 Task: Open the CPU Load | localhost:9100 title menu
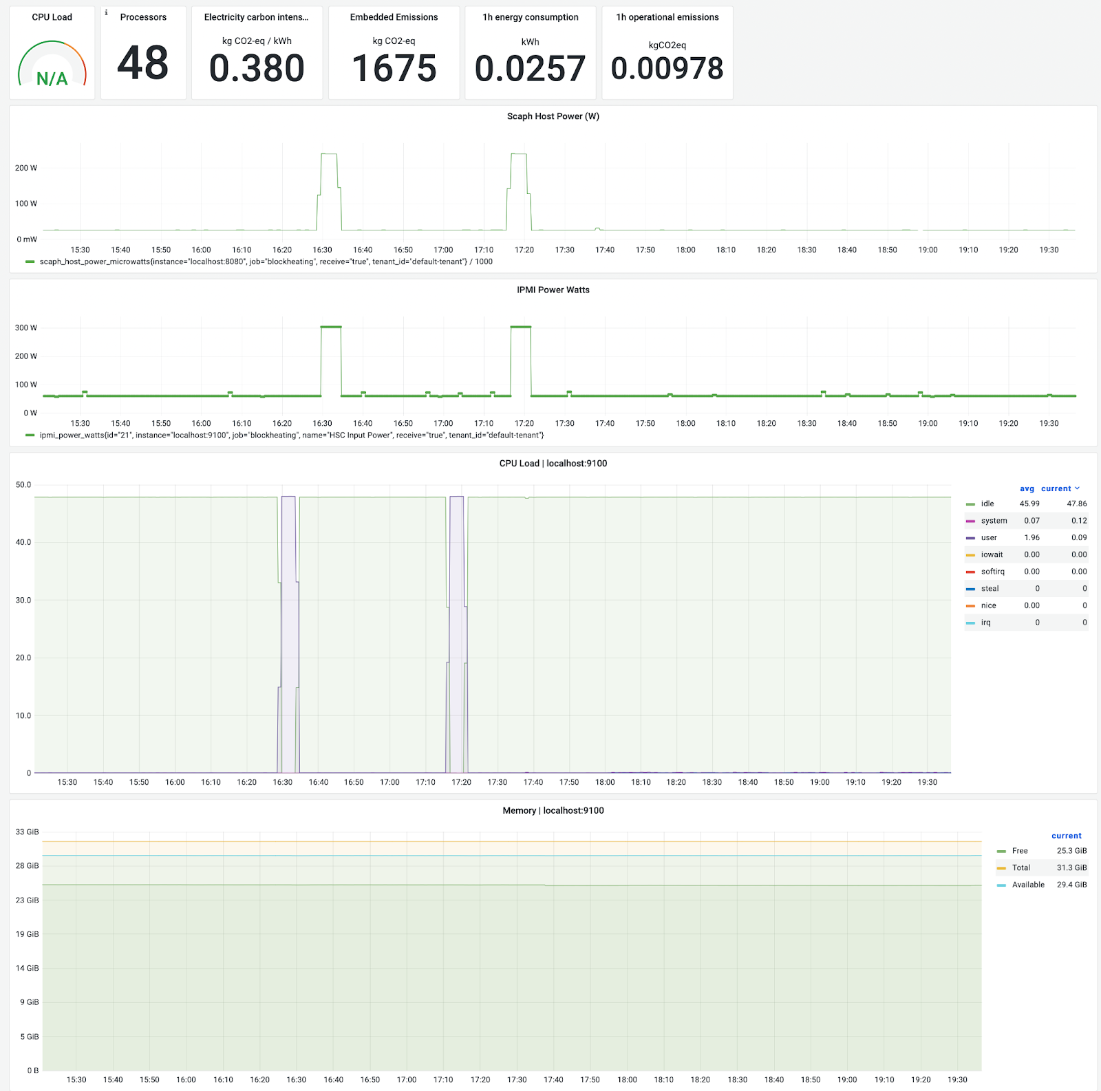click(x=553, y=464)
